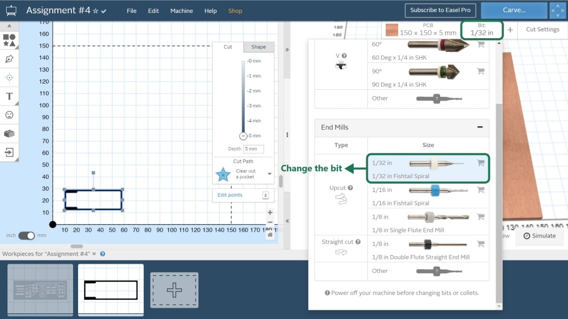
Task: Select the 90 Deg x 1/4 in SHK bit
Action: (x=428, y=76)
